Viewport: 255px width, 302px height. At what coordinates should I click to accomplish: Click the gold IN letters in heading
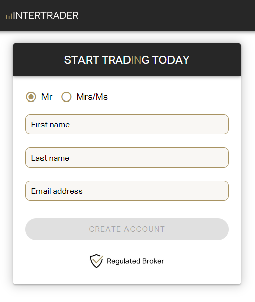pos(136,60)
